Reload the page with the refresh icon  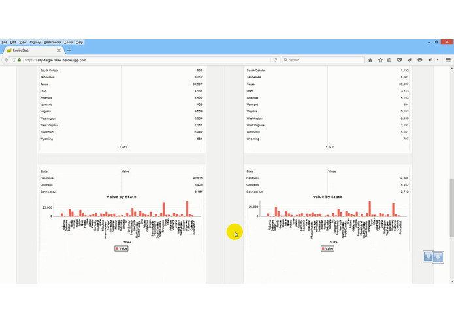pos(275,60)
